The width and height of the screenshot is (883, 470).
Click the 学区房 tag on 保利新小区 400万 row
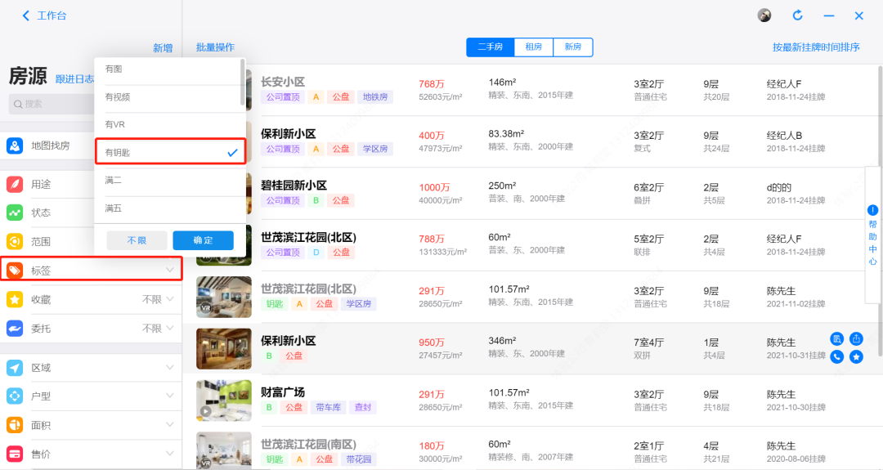pyautogui.click(x=375, y=149)
